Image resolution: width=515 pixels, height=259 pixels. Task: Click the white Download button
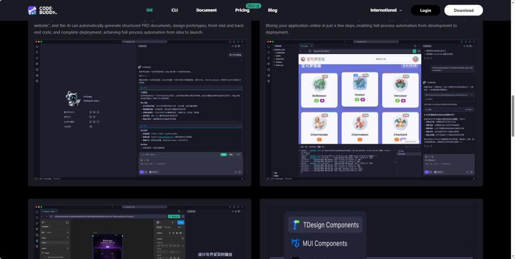[x=463, y=10]
